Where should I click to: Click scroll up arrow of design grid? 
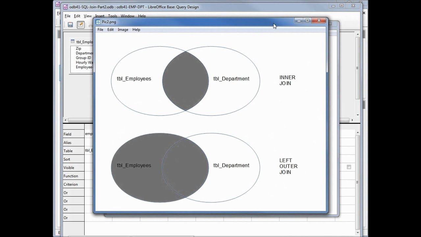point(358,133)
